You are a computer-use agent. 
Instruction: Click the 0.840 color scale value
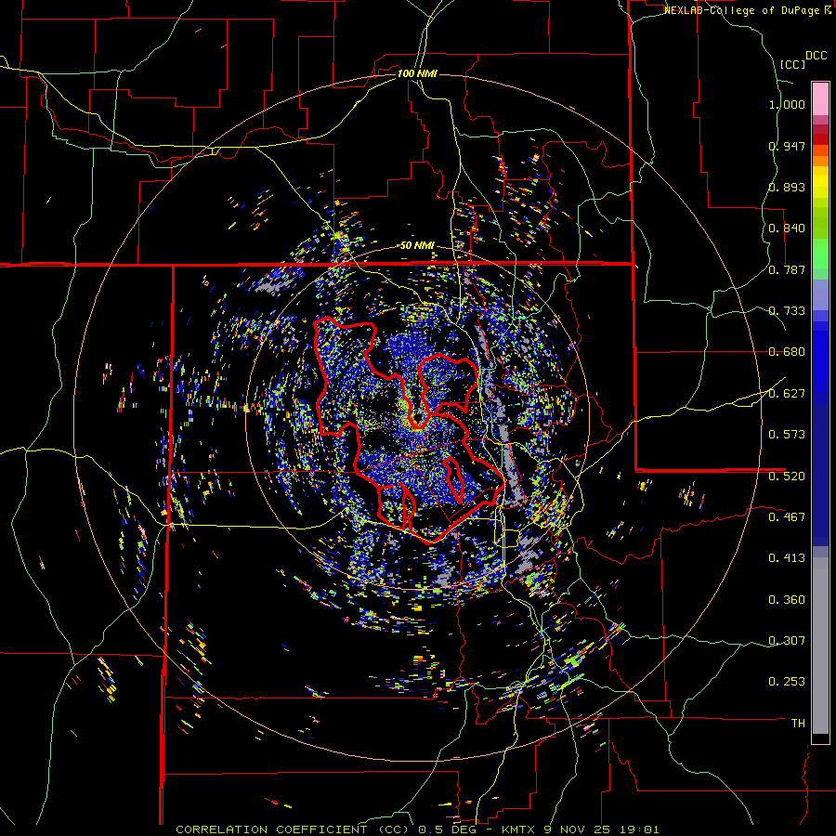pos(787,229)
